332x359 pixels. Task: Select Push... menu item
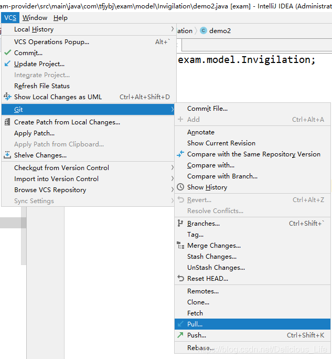click(252, 335)
